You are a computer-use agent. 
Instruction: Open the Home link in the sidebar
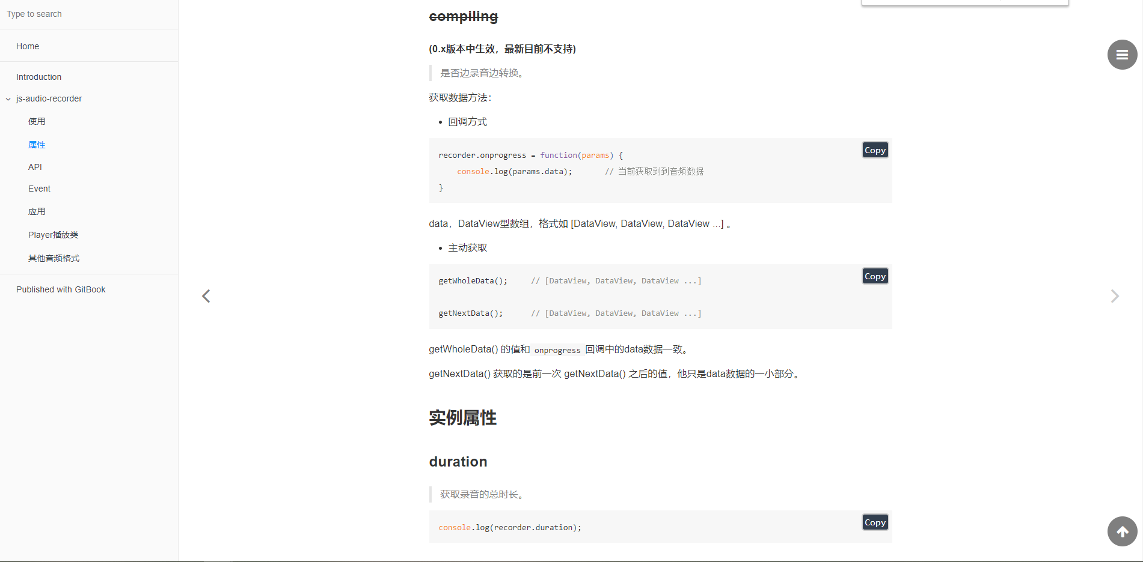(28, 46)
